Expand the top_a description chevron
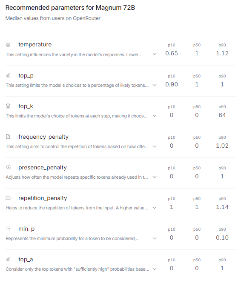 tap(155, 269)
